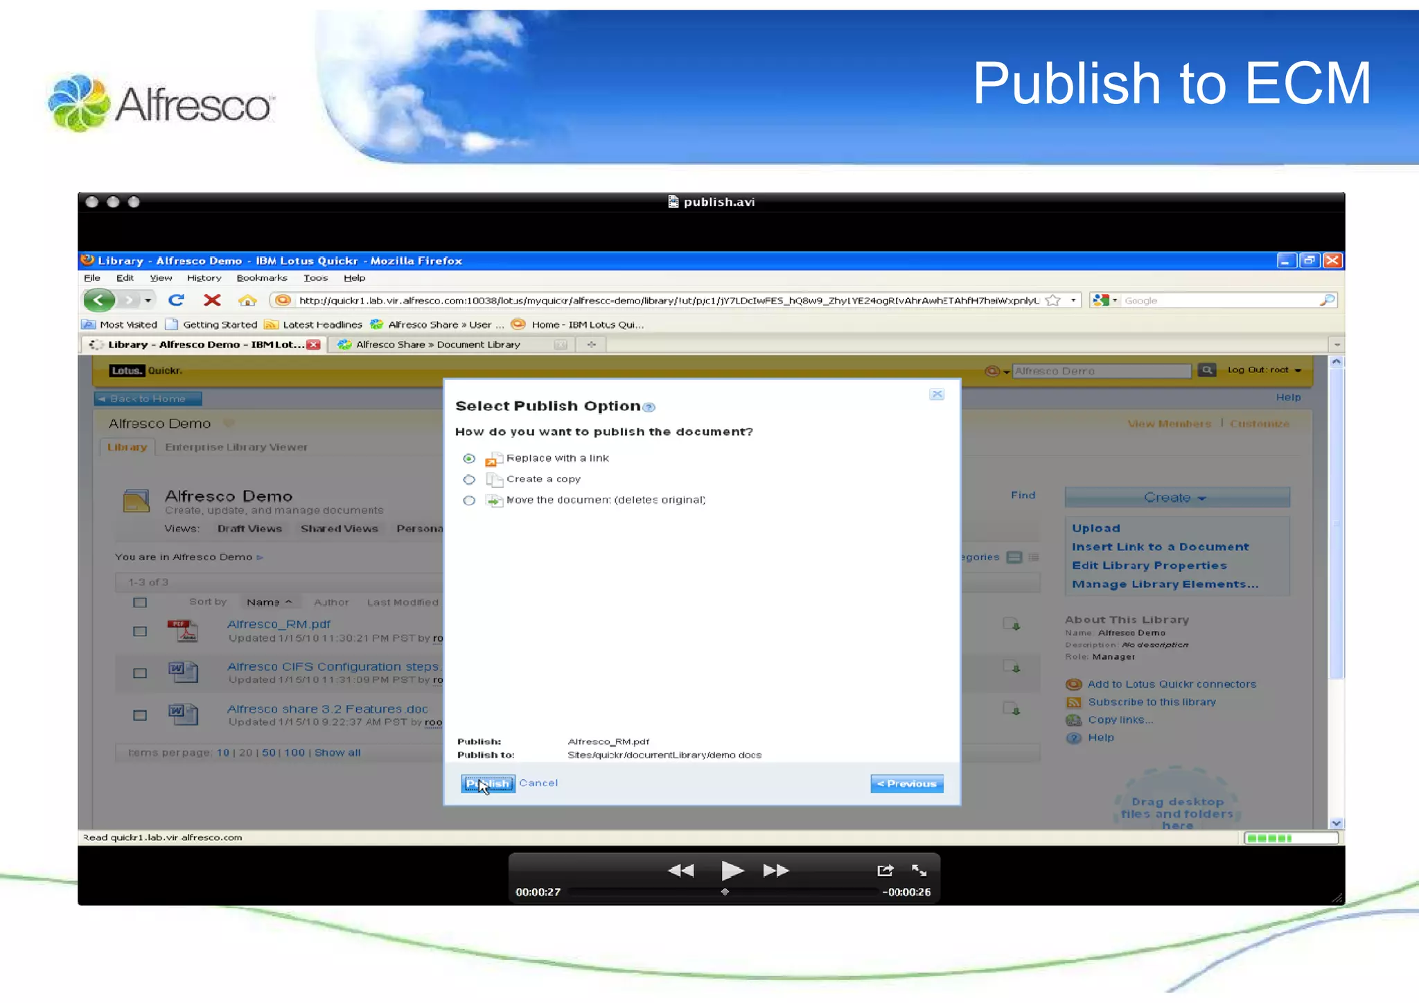Click download icon in Alfresco CIFS row
This screenshot has height=1003, width=1419.
point(1012,666)
